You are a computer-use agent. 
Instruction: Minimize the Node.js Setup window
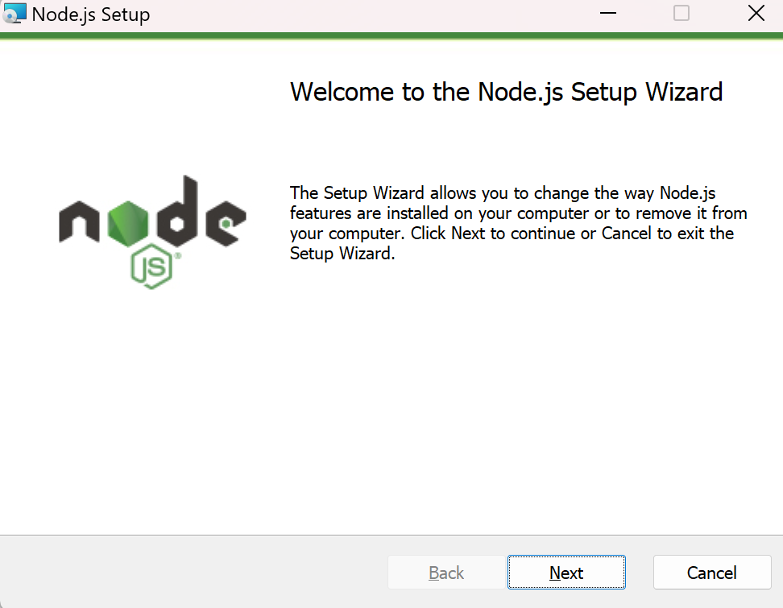610,14
